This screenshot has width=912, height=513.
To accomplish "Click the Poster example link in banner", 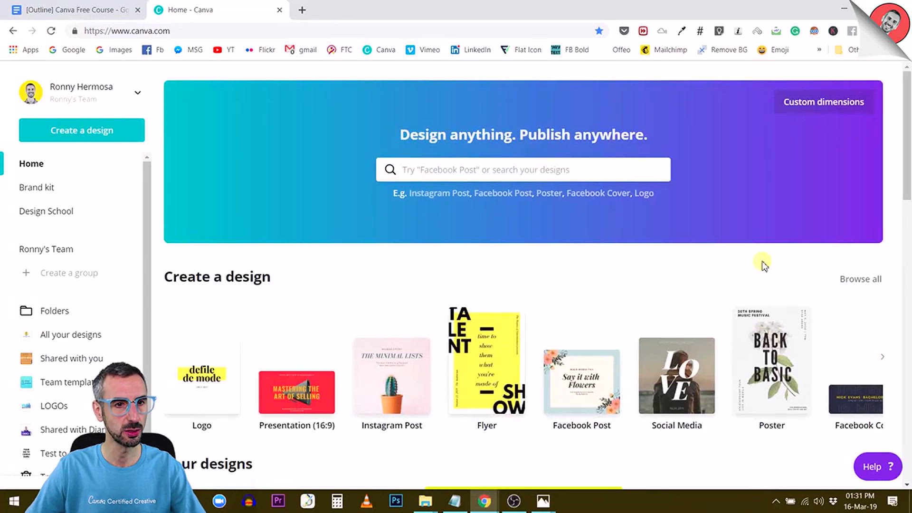I will (x=549, y=193).
